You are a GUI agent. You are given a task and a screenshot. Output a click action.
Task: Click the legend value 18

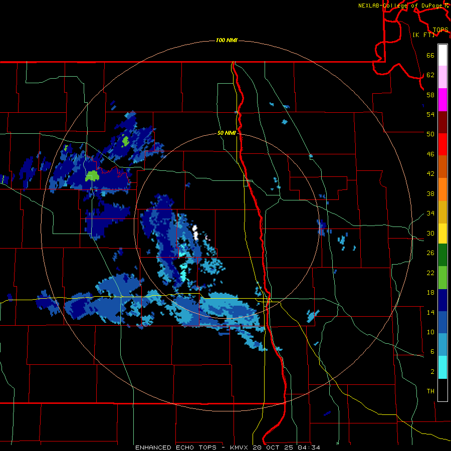click(x=430, y=293)
